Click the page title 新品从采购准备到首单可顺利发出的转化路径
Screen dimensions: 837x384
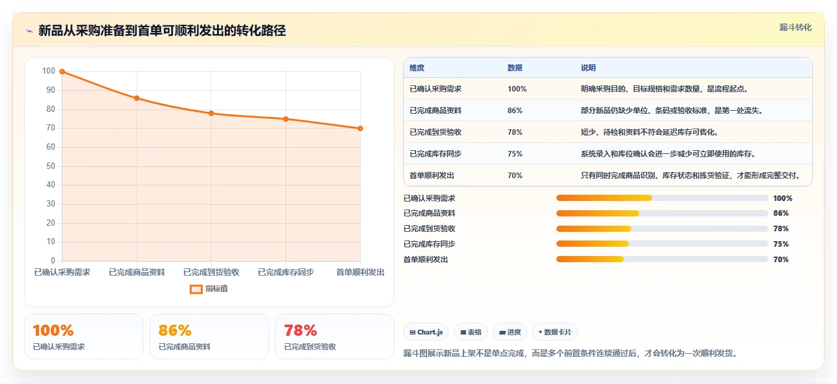[x=162, y=31]
